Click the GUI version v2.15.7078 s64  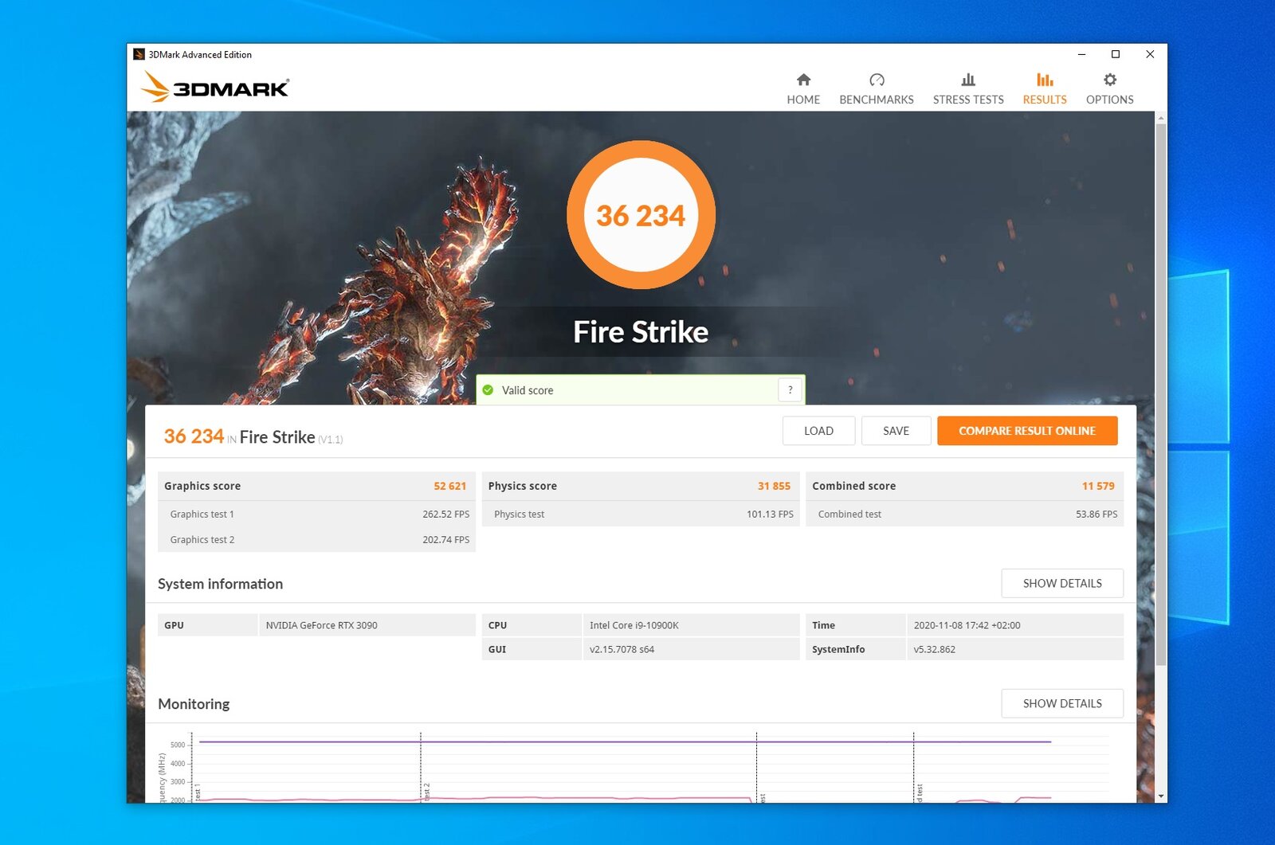tap(622, 649)
